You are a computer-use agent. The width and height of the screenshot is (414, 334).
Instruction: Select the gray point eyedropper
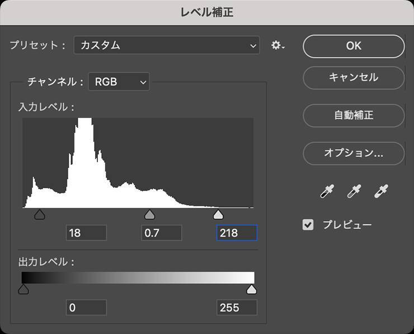tap(354, 192)
